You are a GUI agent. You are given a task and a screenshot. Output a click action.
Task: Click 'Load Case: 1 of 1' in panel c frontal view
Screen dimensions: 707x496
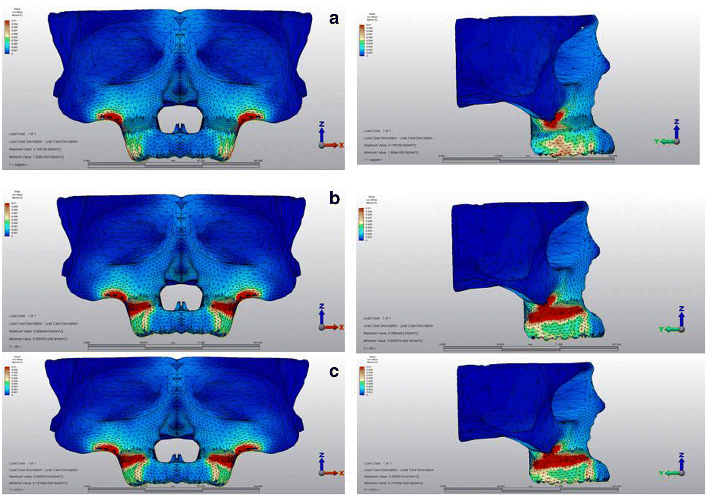click(x=22, y=463)
